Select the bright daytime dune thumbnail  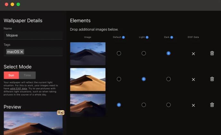[88, 79]
